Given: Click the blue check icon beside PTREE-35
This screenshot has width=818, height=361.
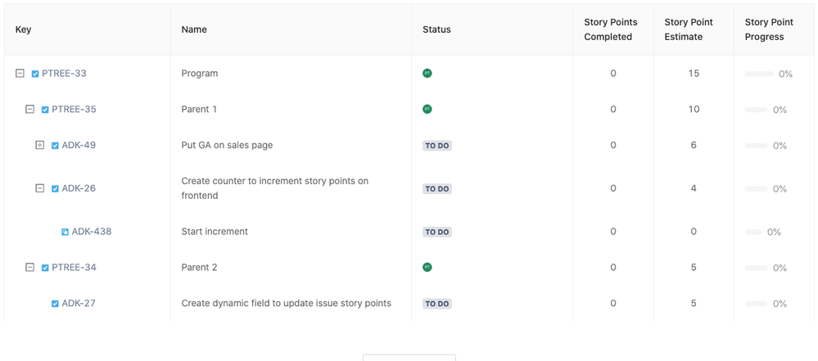Looking at the screenshot, I should tap(45, 110).
